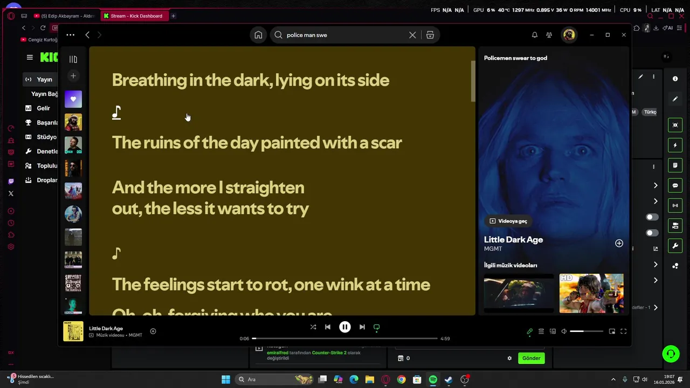Expand Your Library in Spotify sidebar

73,59
